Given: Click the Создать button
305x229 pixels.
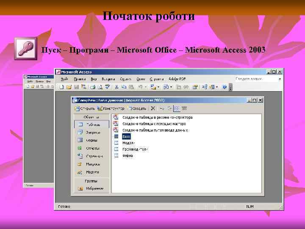Looking at the screenshot, I should pyautogui.click(x=137, y=109).
